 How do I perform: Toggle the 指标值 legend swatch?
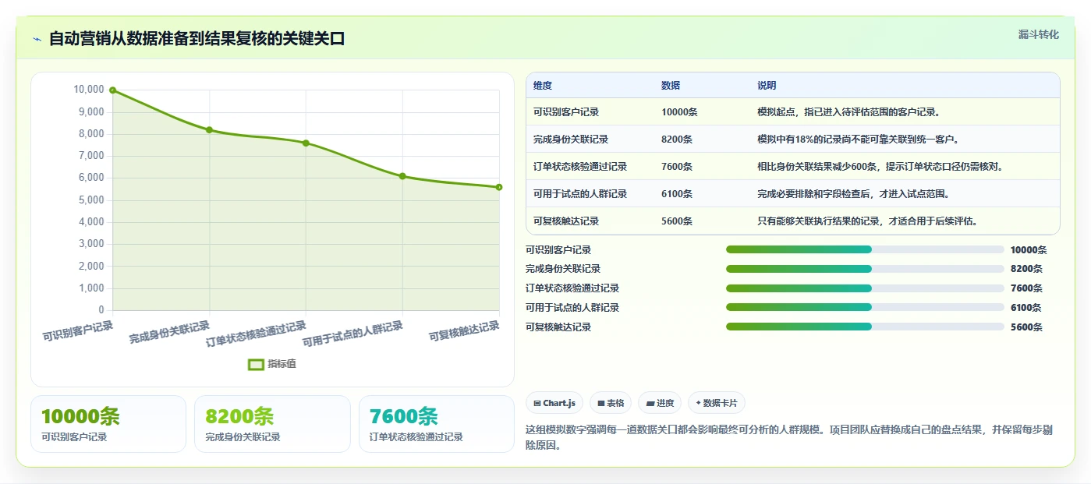[257, 364]
